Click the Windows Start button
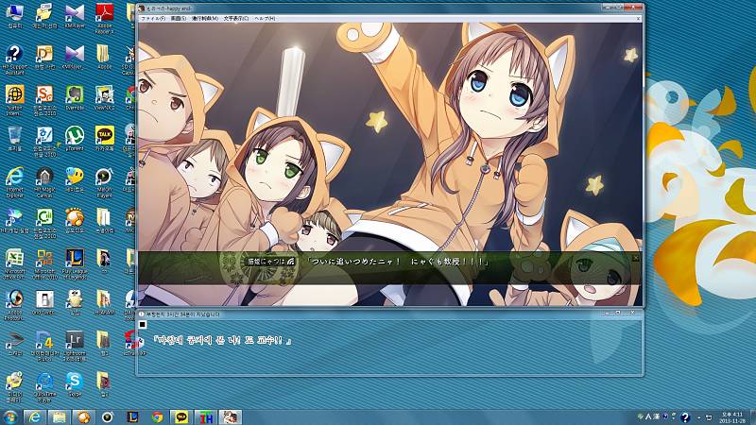Image resolution: width=756 pixels, height=425 pixels. [x=11, y=416]
